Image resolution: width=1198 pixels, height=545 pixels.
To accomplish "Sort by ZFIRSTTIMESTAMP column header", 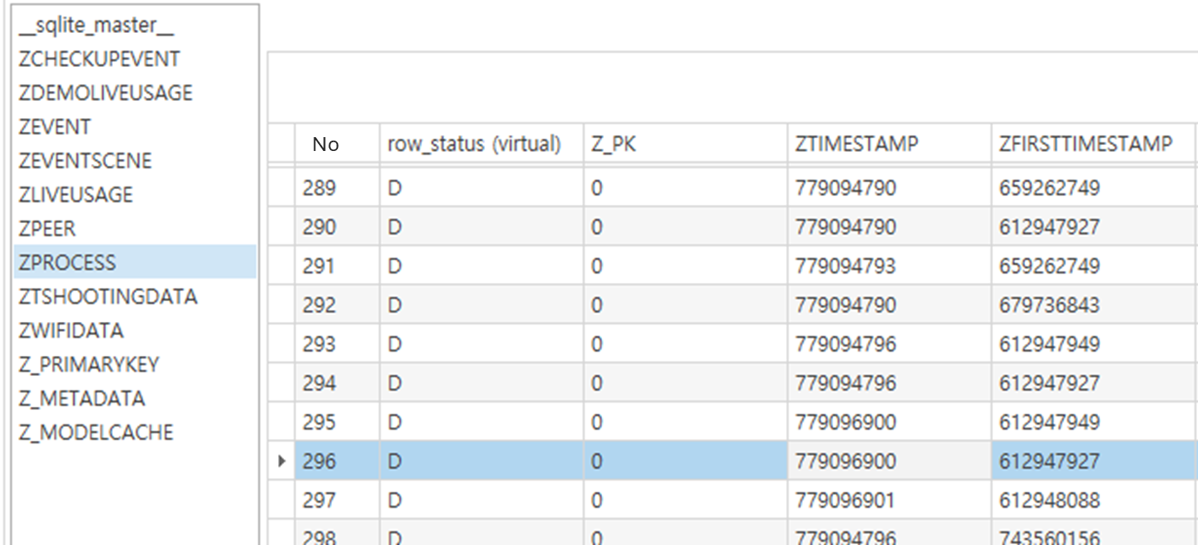I will coord(1085,144).
